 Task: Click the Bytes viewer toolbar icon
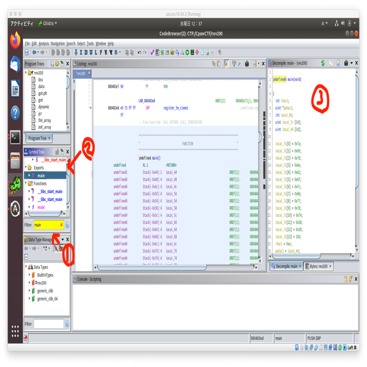point(157,52)
